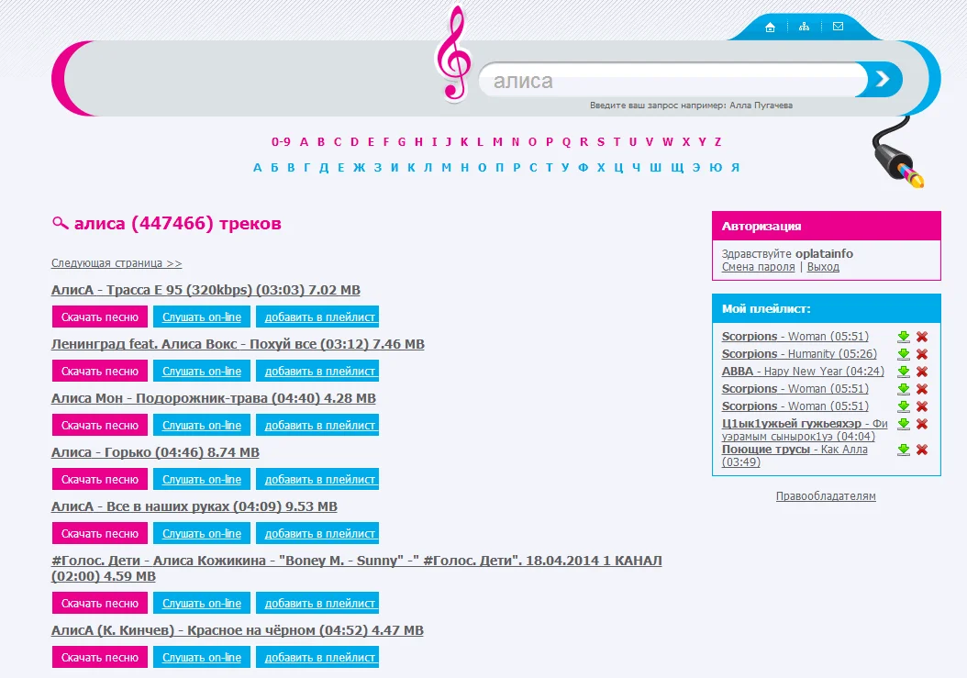
Task: Добавить в плейлист Все в наших руках
Action: point(317,534)
